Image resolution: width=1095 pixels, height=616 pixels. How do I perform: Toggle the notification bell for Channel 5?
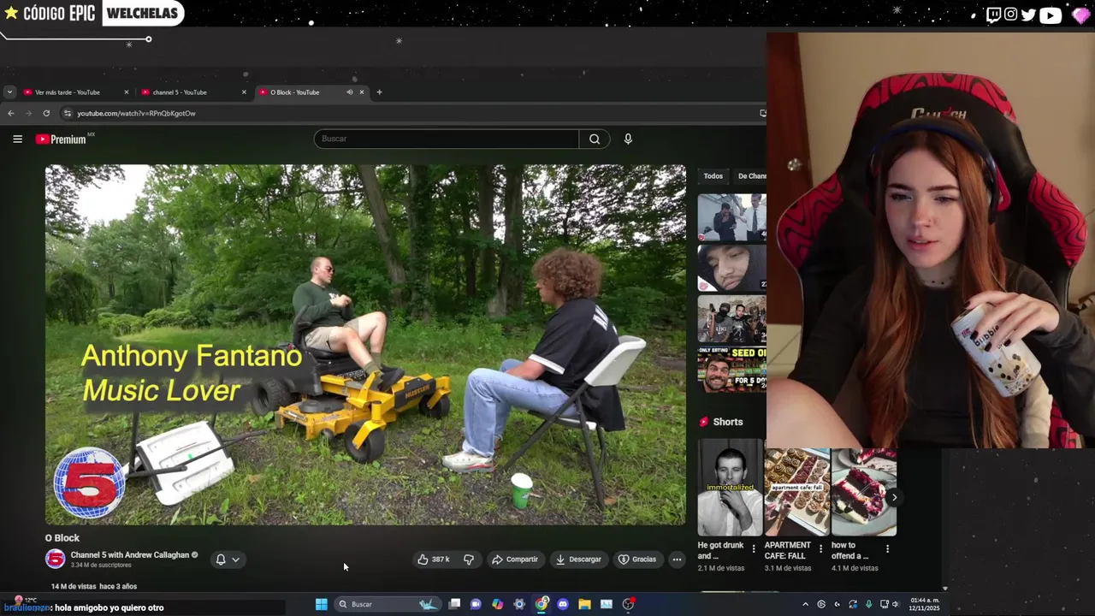tap(221, 560)
